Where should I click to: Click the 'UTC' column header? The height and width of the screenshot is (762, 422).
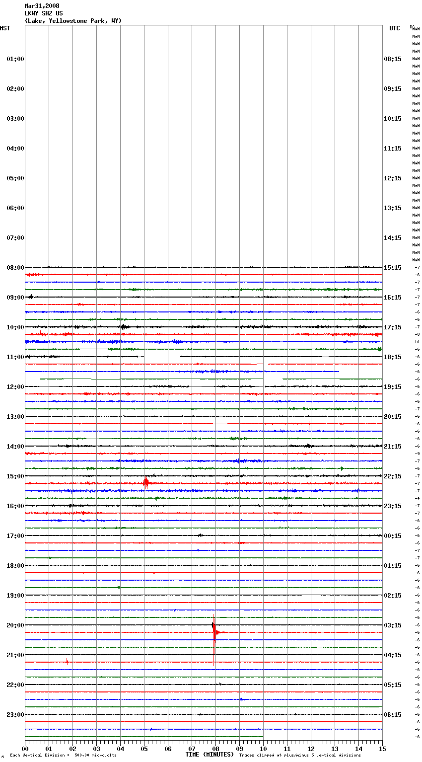click(394, 28)
